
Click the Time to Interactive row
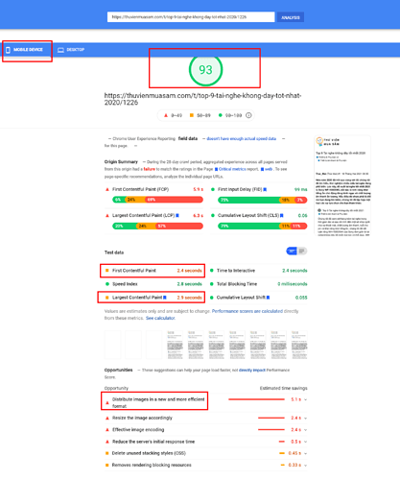259,271
